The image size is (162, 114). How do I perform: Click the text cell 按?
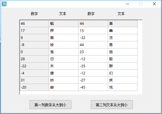coord(64,45)
